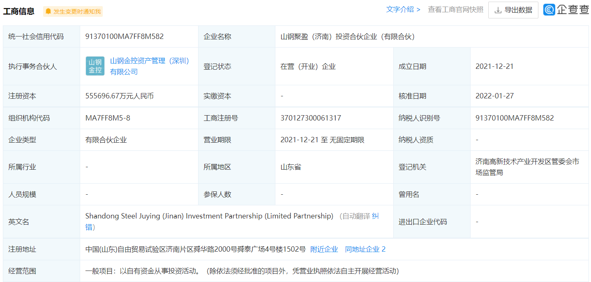Click taxpayer ID value in 纳税人识别号 row
The height and width of the screenshot is (282, 591).
pos(515,118)
